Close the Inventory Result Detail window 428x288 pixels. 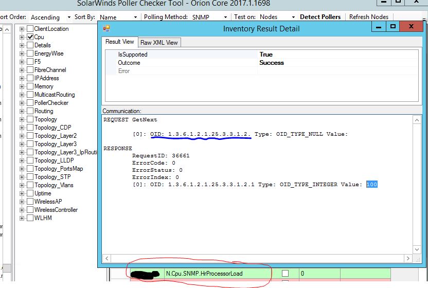(x=411, y=27)
